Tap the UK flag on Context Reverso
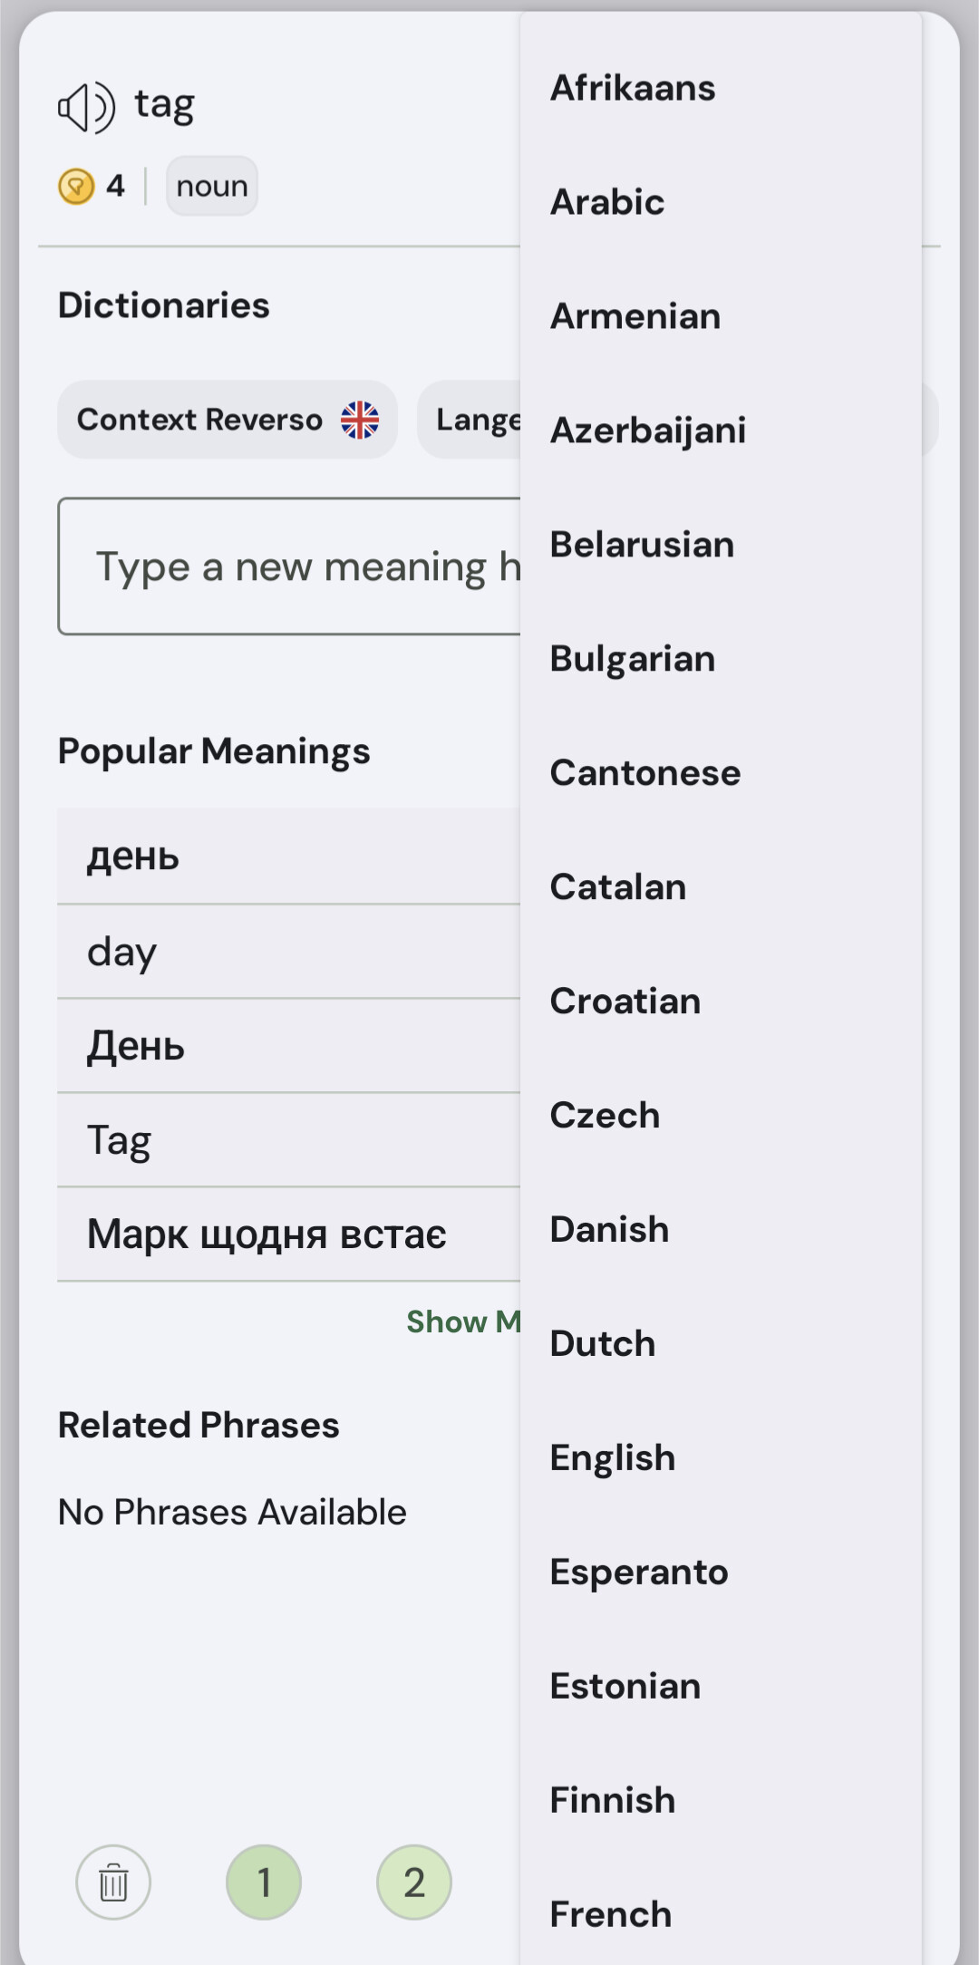This screenshot has width=979, height=1965. pos(360,420)
